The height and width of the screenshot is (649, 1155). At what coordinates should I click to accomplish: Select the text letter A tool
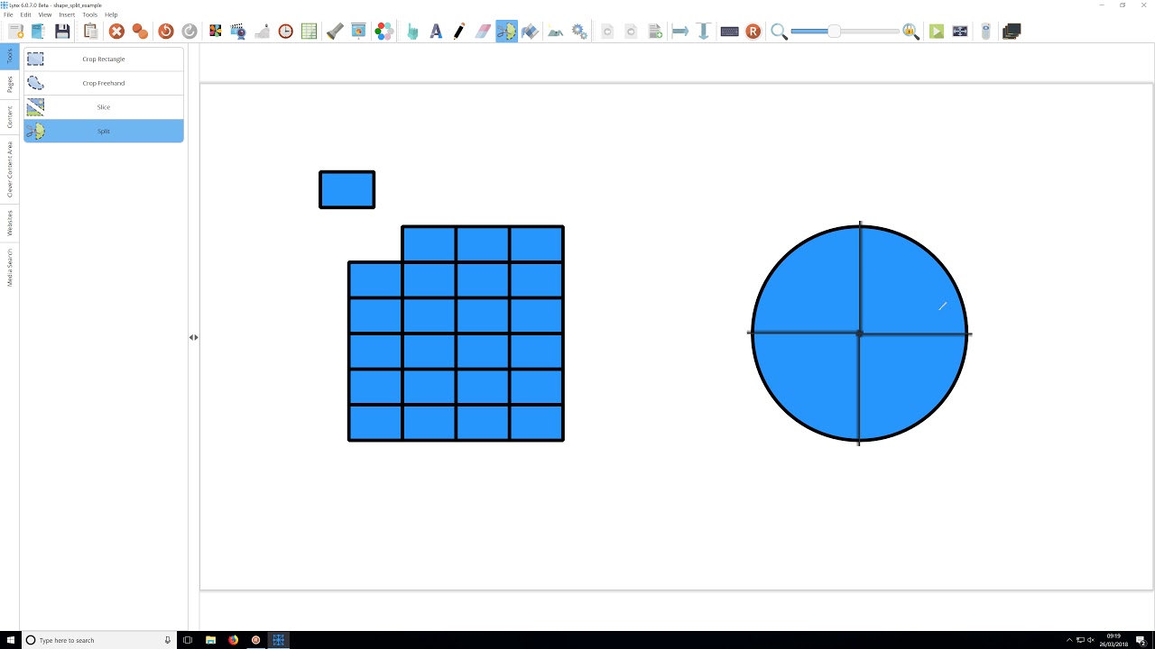pyautogui.click(x=436, y=32)
